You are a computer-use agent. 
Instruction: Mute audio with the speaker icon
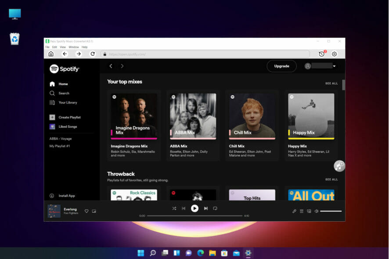pos(316,211)
